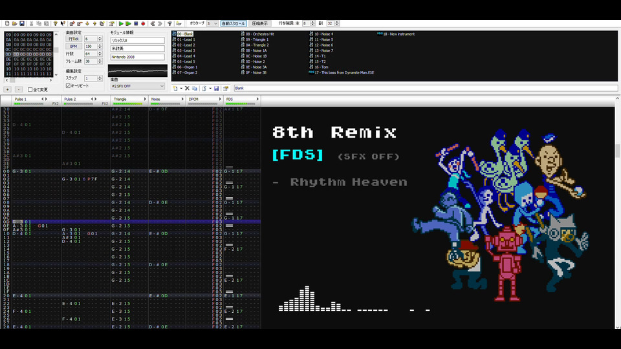Adjust the row count 64 spinner

pyautogui.click(x=100, y=54)
